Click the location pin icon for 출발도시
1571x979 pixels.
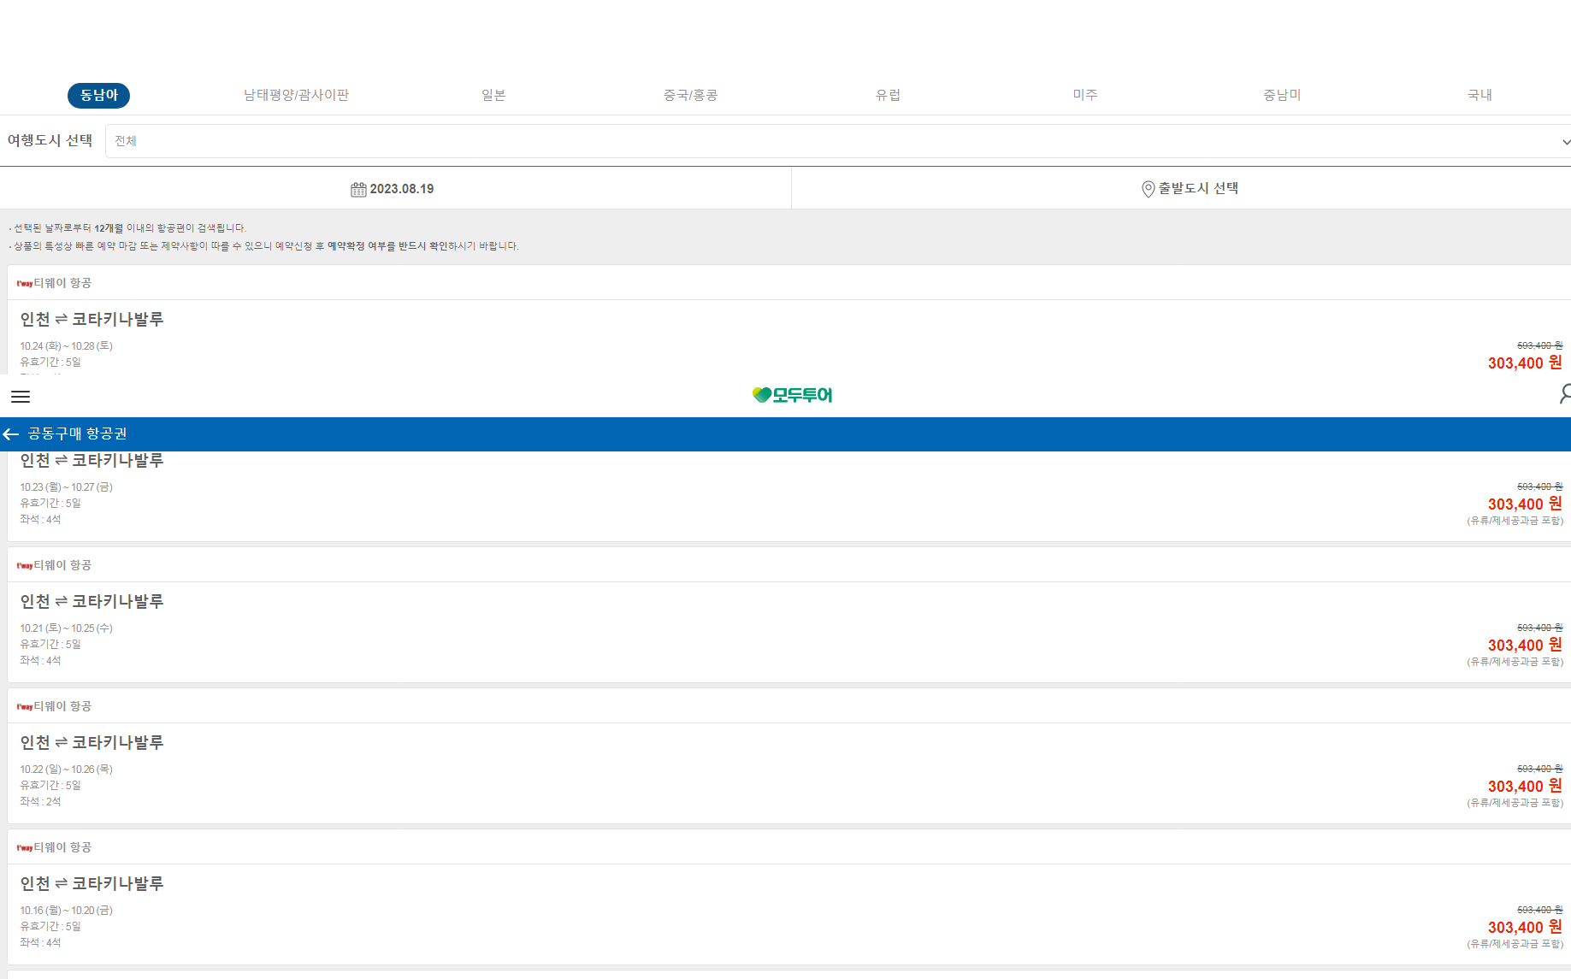click(1148, 189)
